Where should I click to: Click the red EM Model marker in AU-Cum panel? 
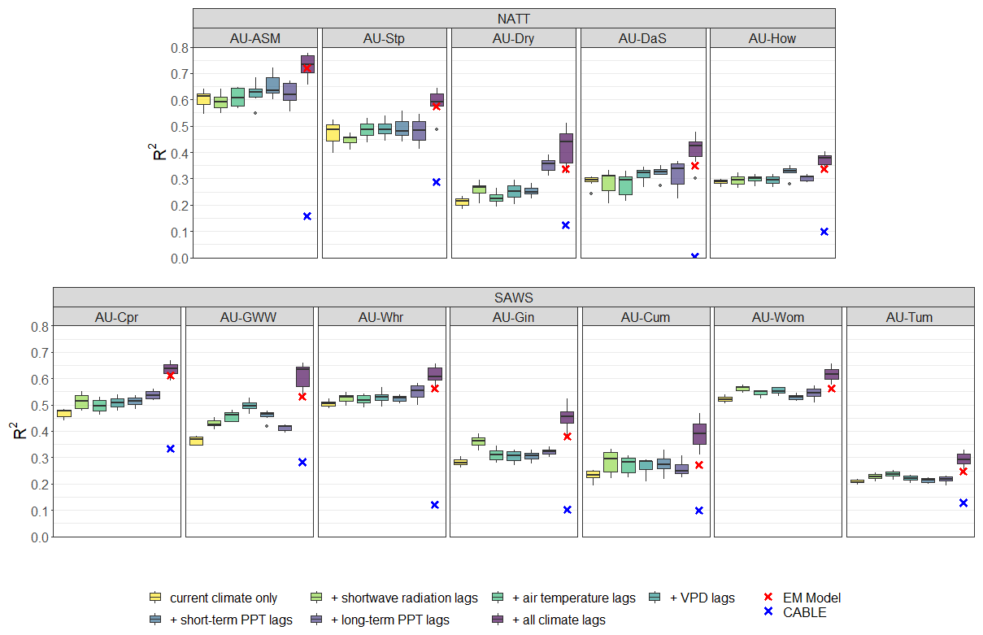[x=699, y=465]
